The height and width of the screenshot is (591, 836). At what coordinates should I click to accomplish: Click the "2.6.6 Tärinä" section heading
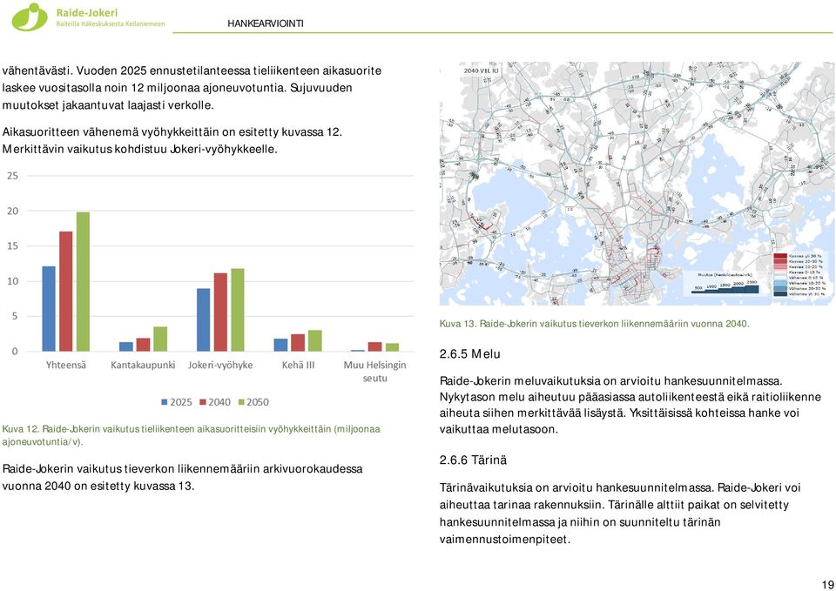pyautogui.click(x=473, y=460)
